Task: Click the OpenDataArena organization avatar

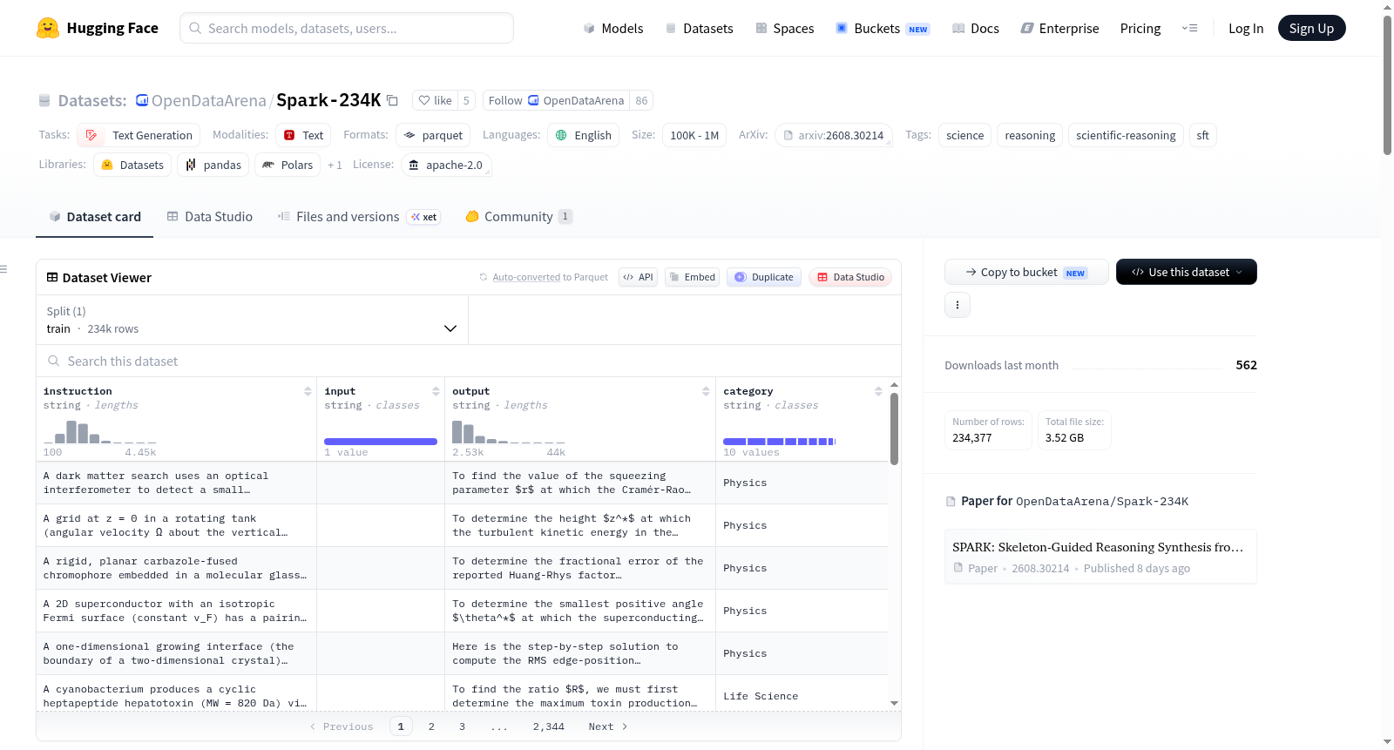Action: [x=142, y=100]
